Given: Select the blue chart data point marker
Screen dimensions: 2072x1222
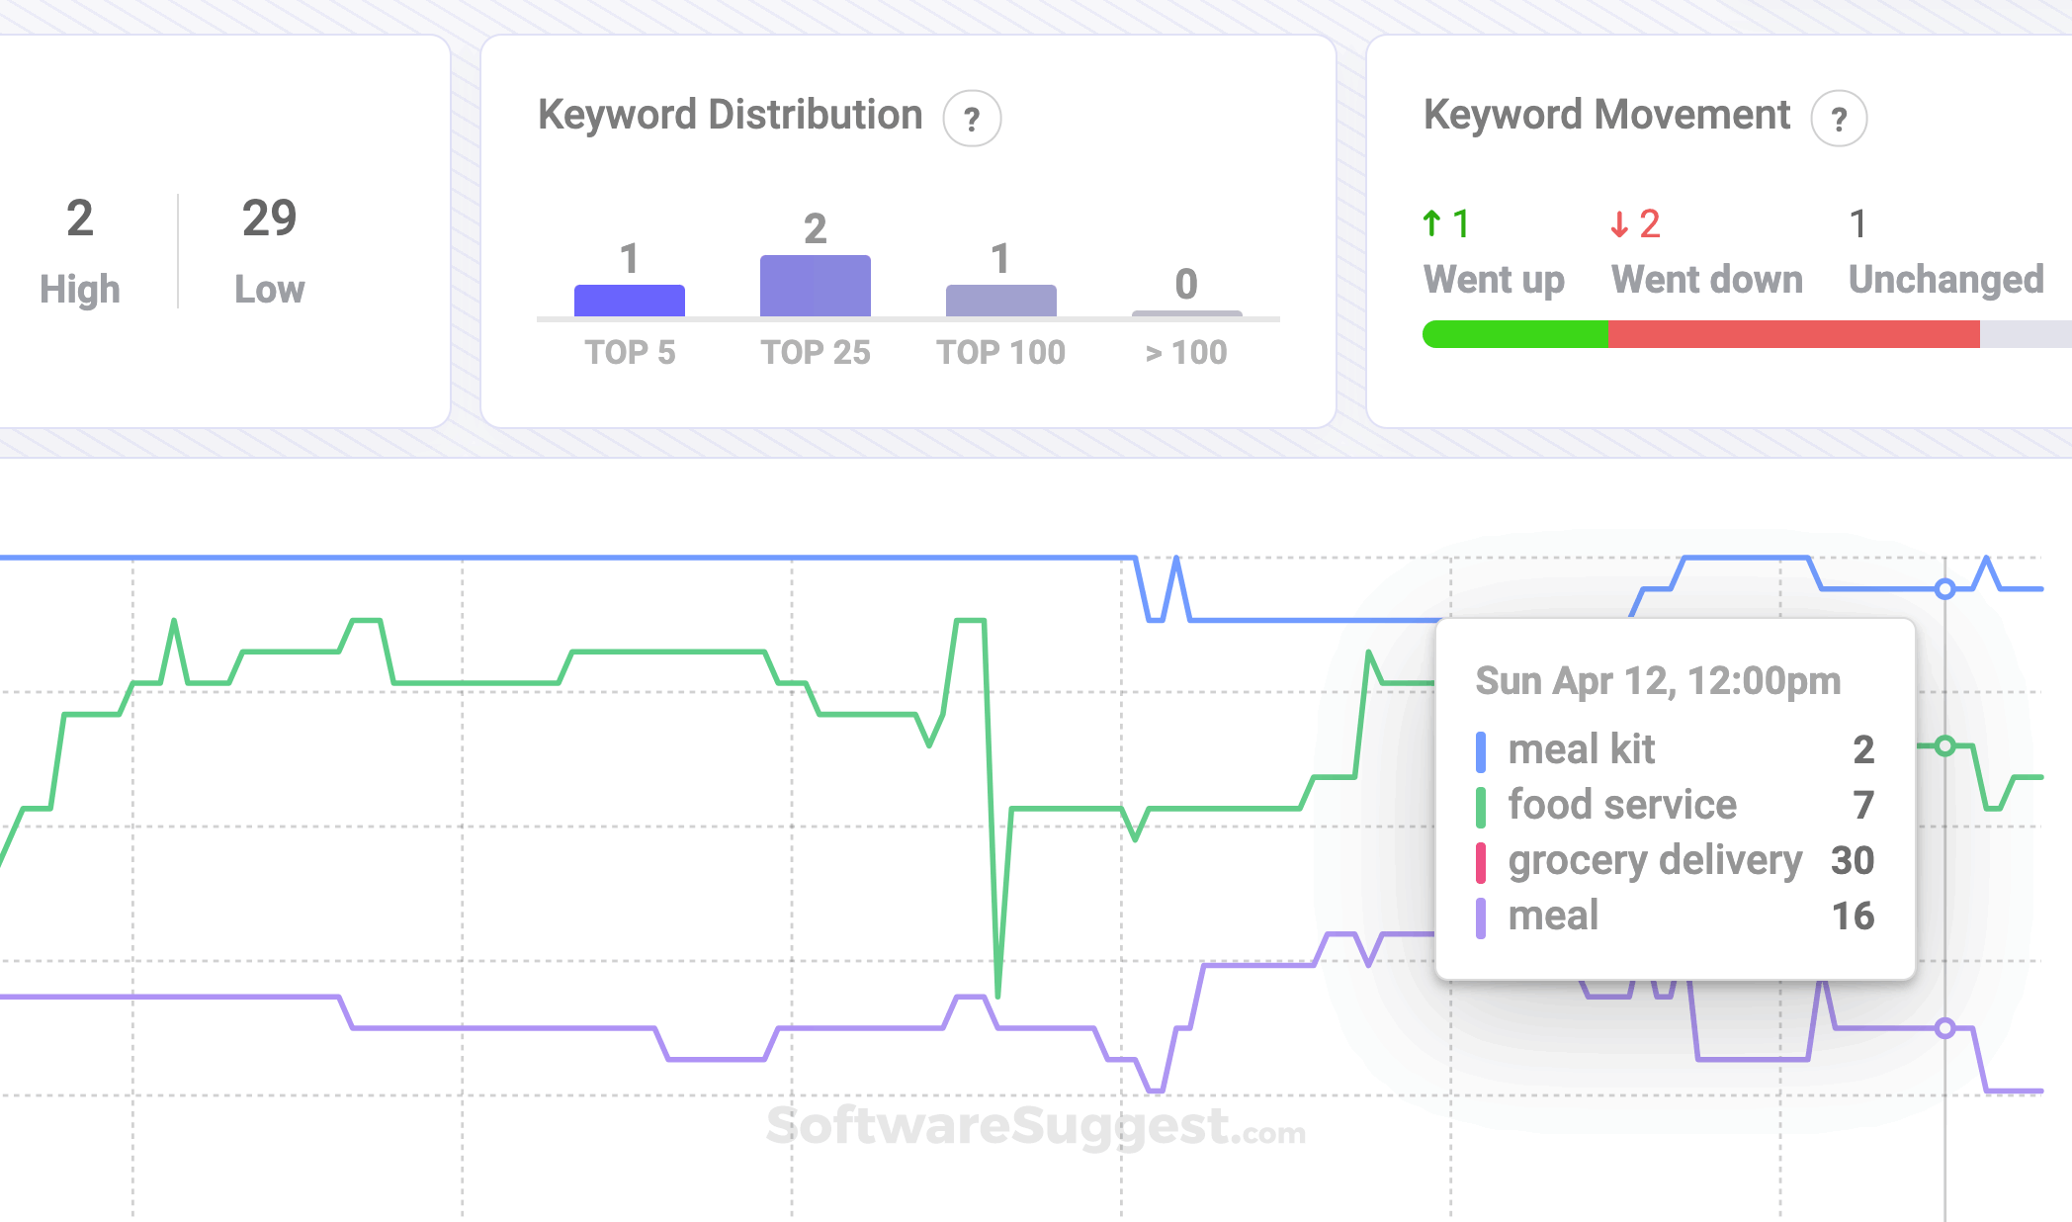Looking at the screenshot, I should click(x=1944, y=587).
